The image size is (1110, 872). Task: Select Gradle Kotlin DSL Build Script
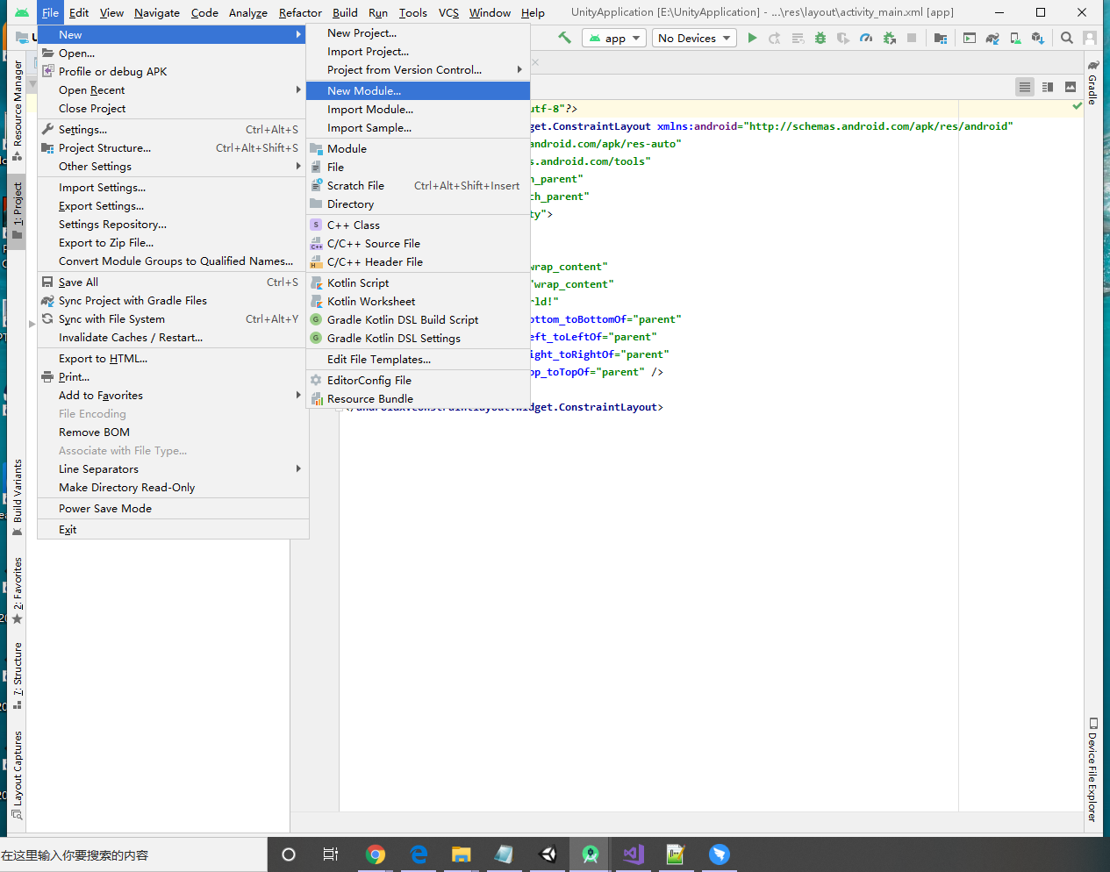[x=418, y=319]
